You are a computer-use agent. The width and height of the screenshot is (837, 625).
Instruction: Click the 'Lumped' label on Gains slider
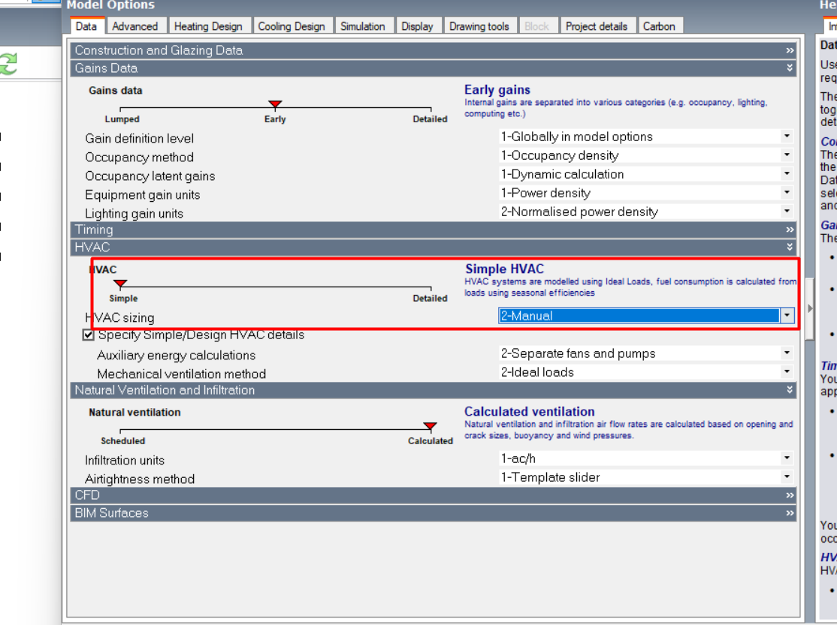[122, 119]
